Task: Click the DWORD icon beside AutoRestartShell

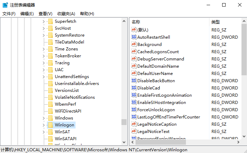Action: click(134, 37)
